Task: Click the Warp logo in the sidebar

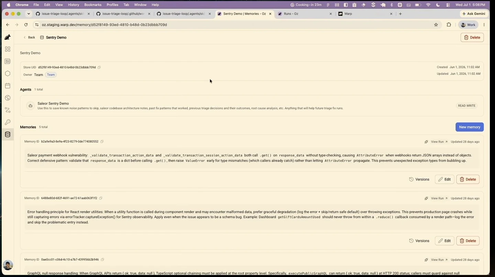Action: (x=8, y=37)
